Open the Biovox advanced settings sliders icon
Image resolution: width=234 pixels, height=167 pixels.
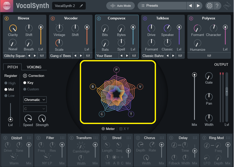(x=42, y=56)
